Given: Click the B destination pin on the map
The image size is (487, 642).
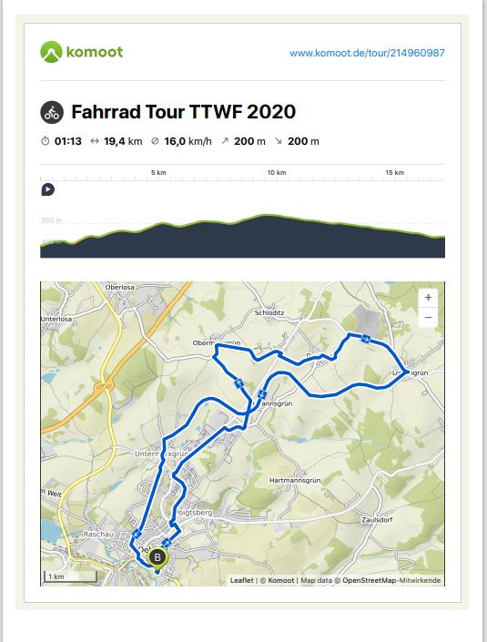Looking at the screenshot, I should coord(157,558).
